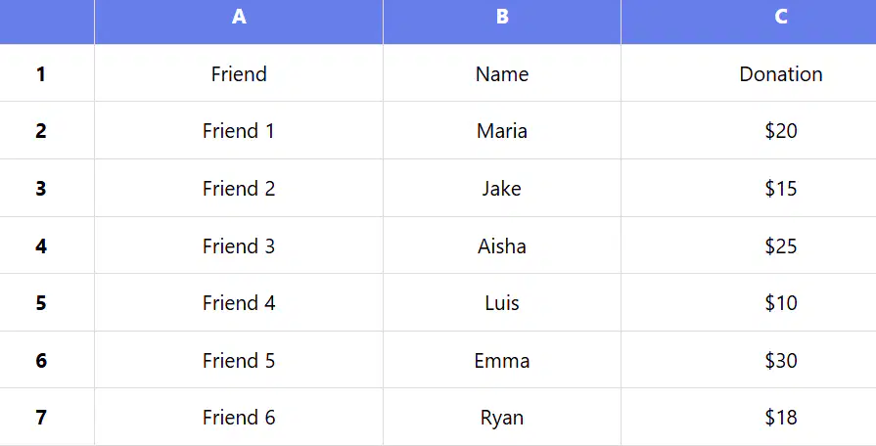The image size is (876, 446).
Task: Select row 4 header
Action: (47, 245)
